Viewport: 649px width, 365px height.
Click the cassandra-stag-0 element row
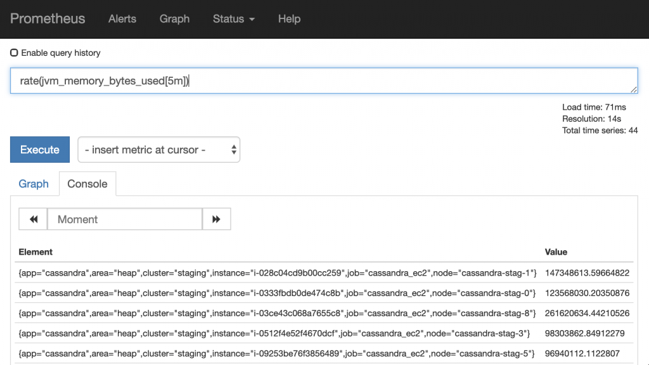tap(278, 293)
